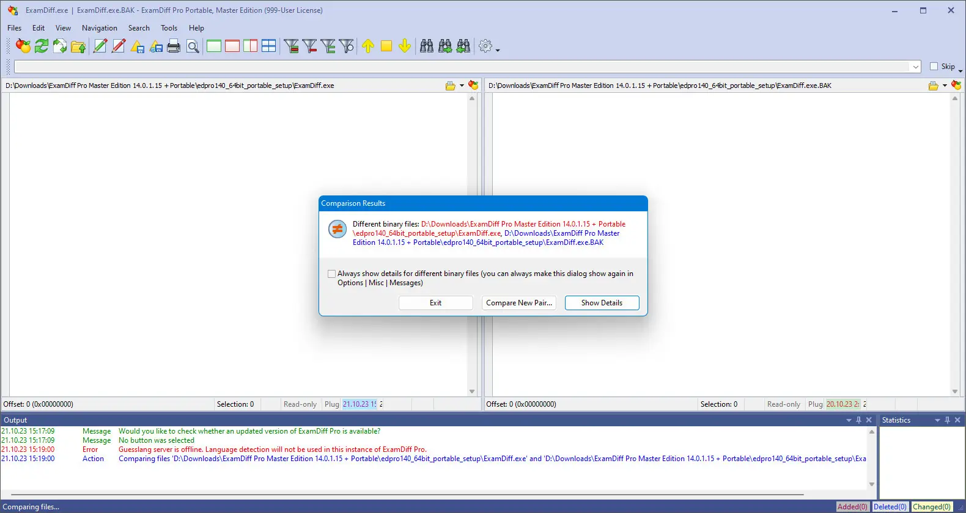The height and width of the screenshot is (513, 966).
Task: Click the compare files apple icon in toolbar
Action: (x=23, y=46)
